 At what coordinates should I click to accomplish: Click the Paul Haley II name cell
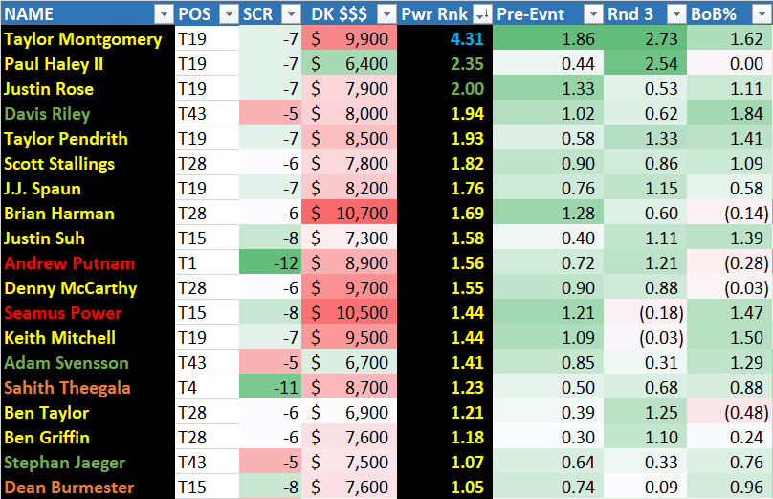pyautogui.click(x=88, y=63)
